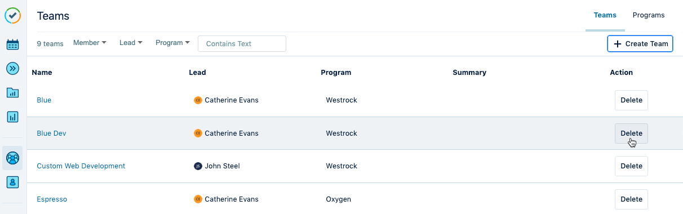Open the folder with chart icon
Screen dimensions: 683x214
tap(12, 92)
